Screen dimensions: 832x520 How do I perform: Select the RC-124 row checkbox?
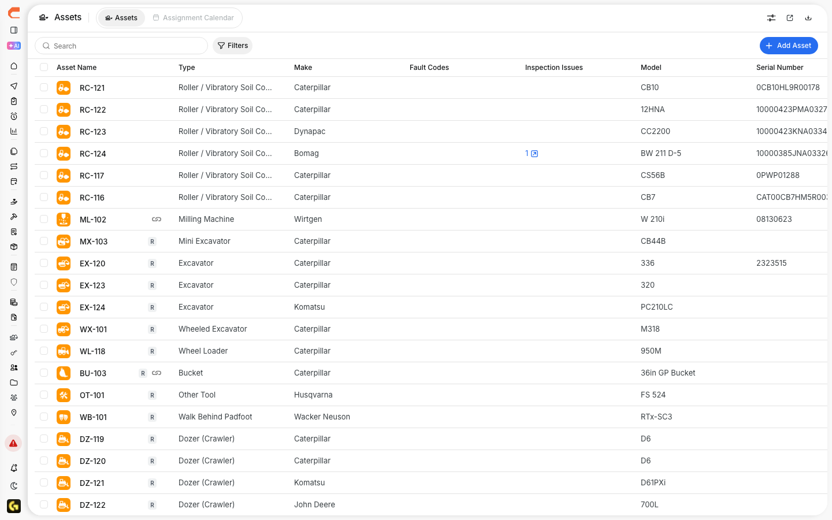click(44, 154)
